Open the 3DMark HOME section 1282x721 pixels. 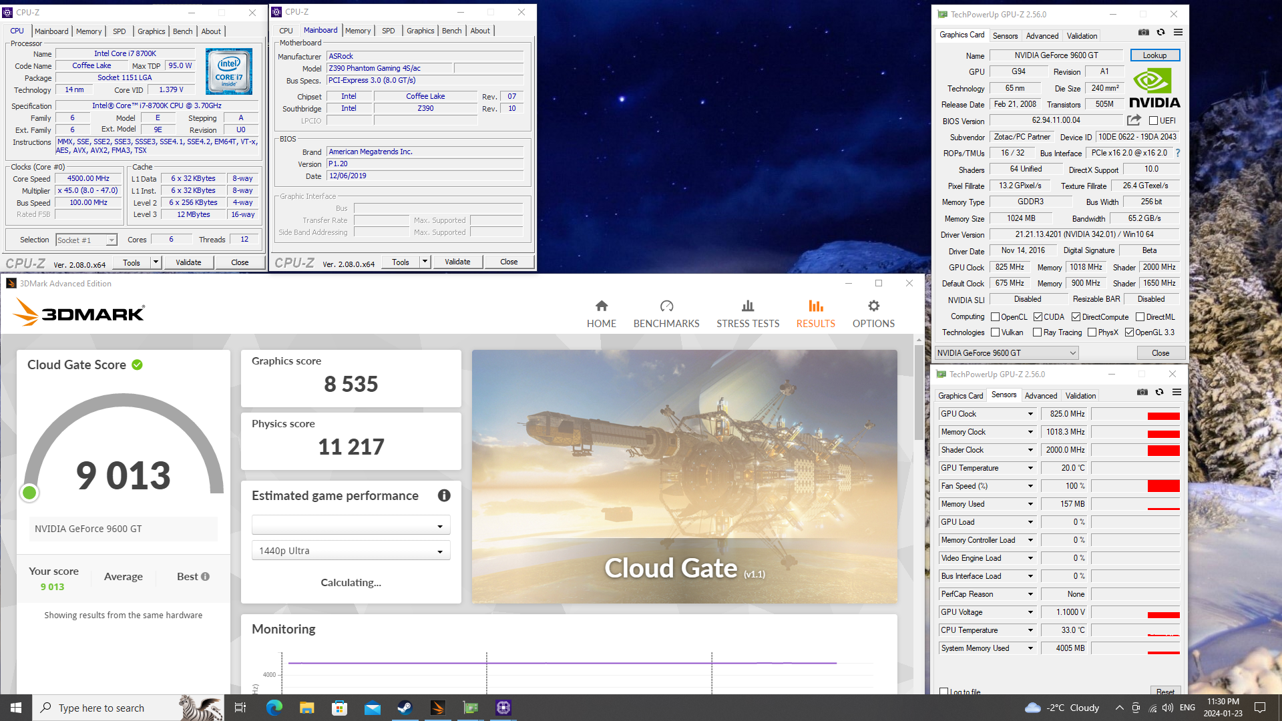coord(601,314)
